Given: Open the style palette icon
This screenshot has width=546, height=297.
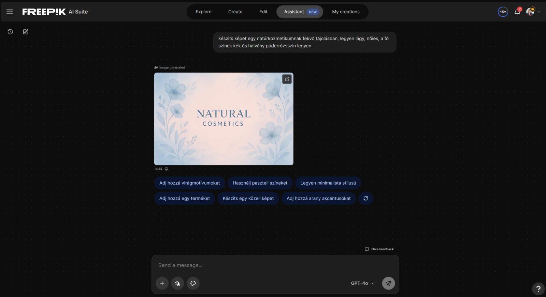Looking at the screenshot, I should [193, 283].
